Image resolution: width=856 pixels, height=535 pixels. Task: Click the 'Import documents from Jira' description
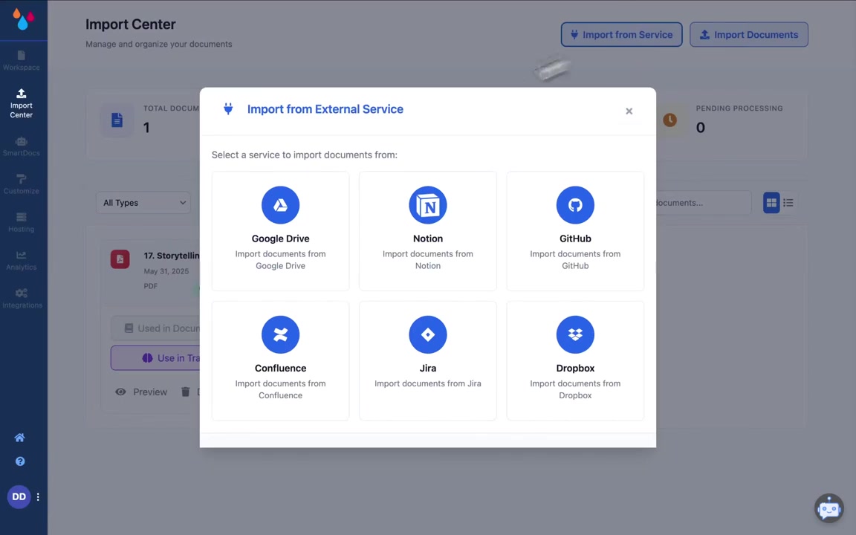tap(427, 383)
